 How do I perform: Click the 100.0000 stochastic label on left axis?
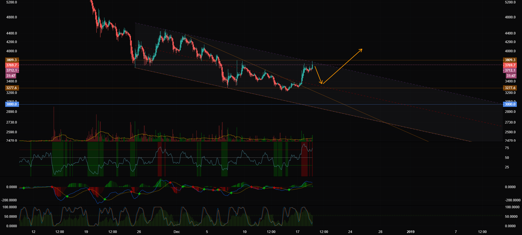coord(10,207)
